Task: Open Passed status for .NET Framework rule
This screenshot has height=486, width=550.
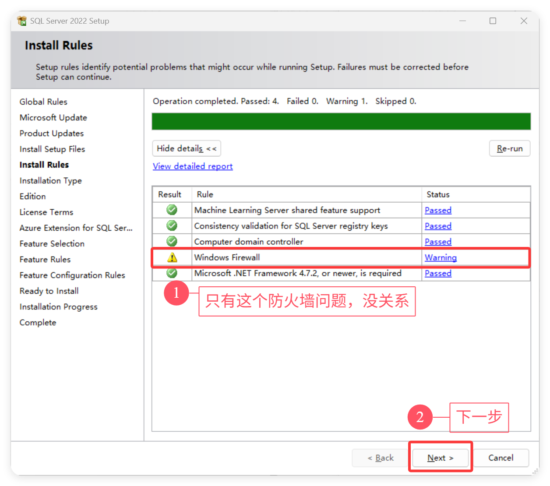Action: (438, 273)
